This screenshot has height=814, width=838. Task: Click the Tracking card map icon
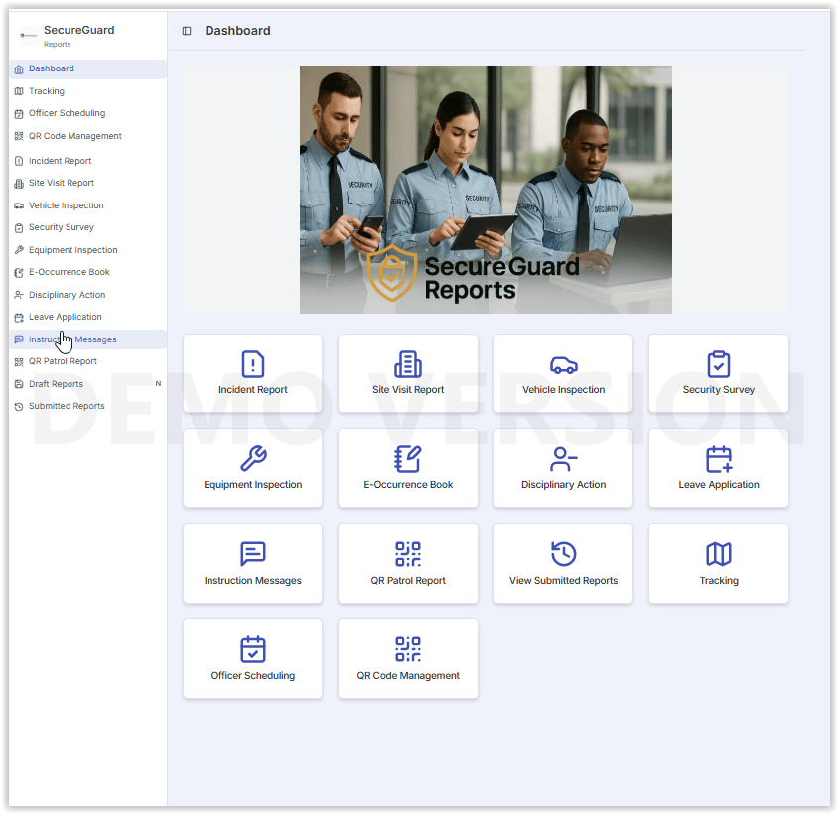point(719,554)
